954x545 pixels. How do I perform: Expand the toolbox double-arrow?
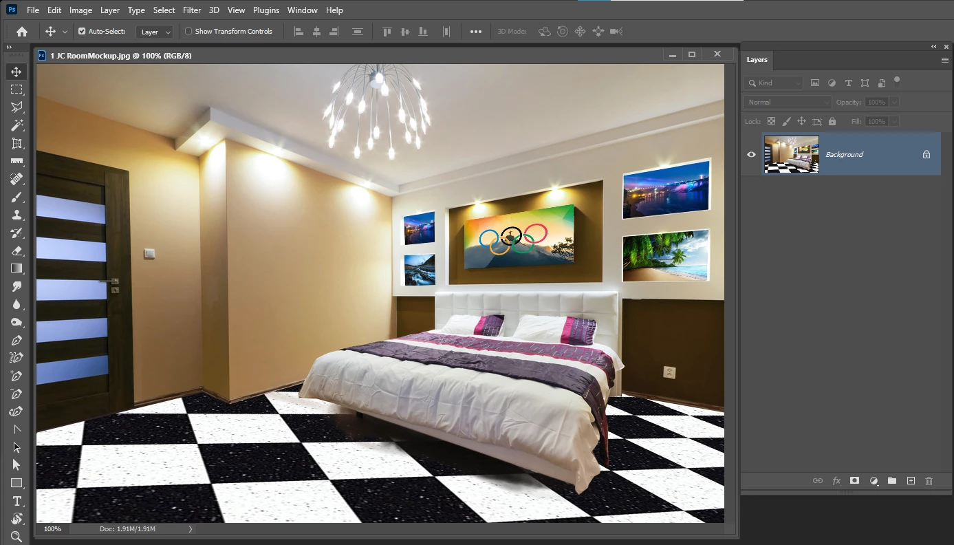click(9, 47)
